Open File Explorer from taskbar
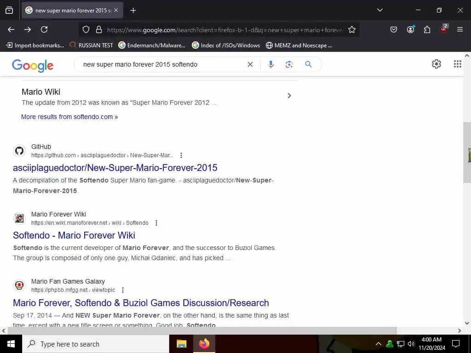Screen dimensions: 471x353 (181, 344)
